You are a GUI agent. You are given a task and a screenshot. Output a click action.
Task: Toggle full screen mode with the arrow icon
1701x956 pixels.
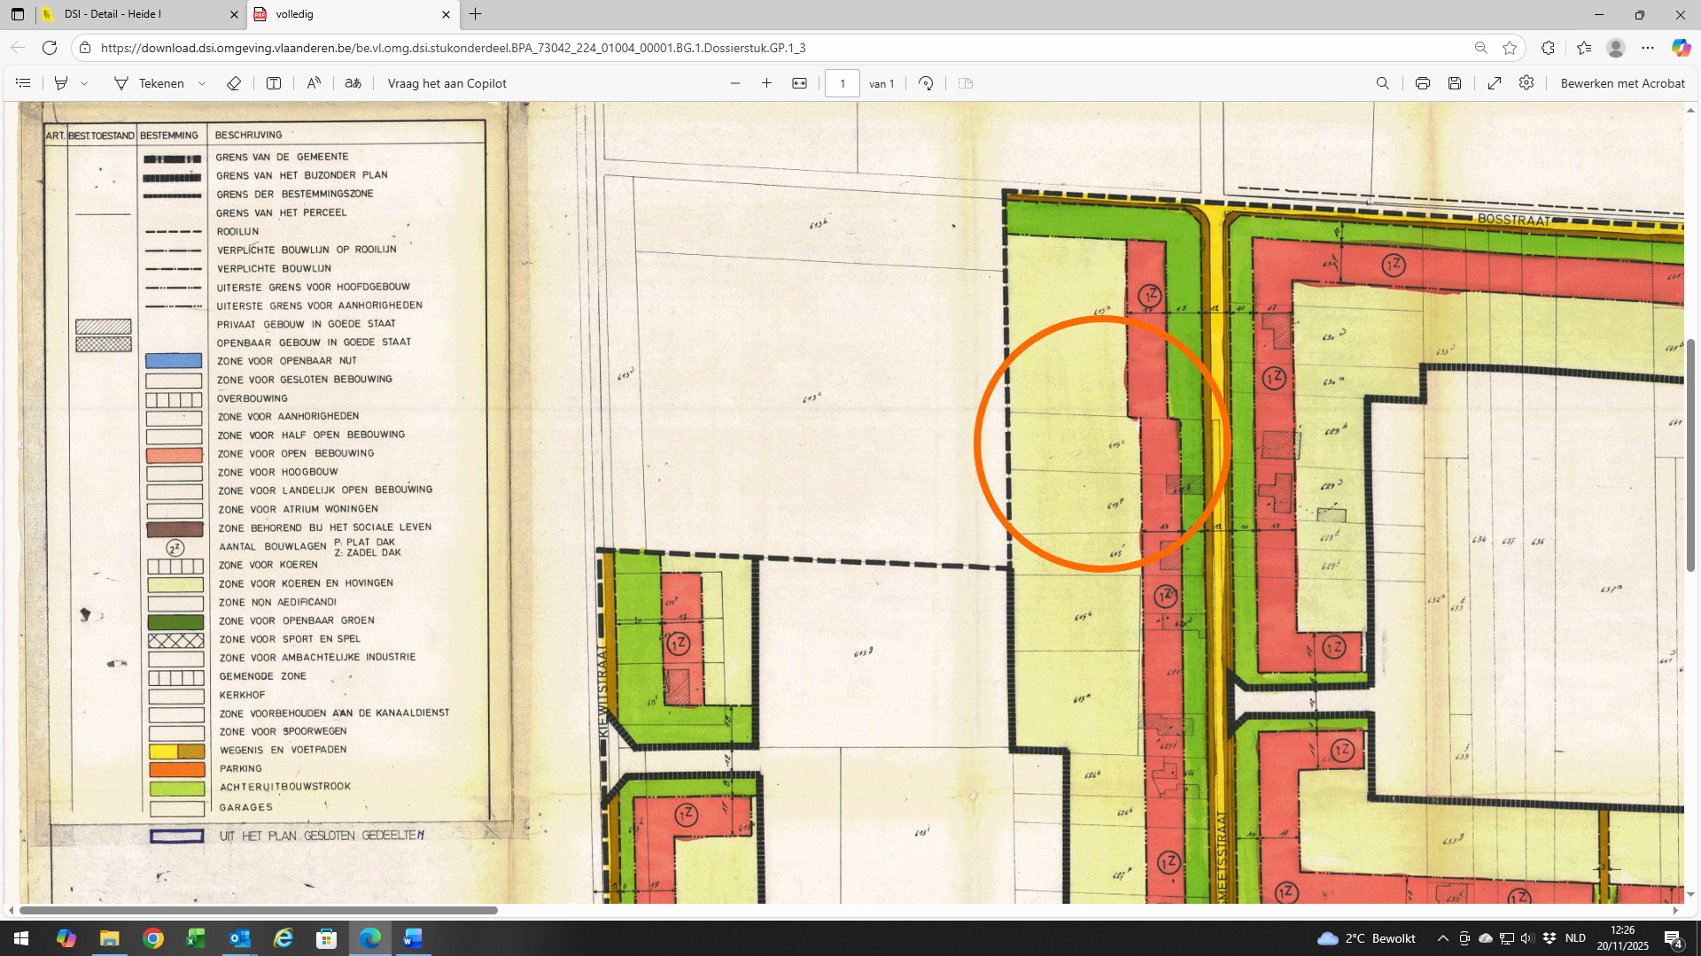[1494, 83]
